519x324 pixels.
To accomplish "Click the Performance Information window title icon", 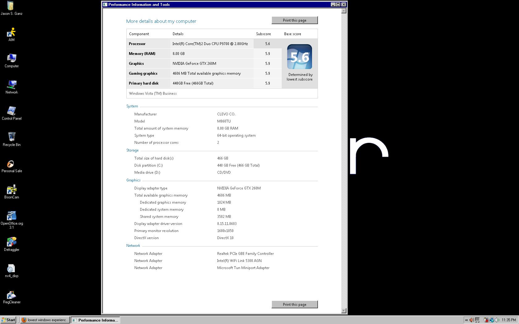I will (105, 5).
